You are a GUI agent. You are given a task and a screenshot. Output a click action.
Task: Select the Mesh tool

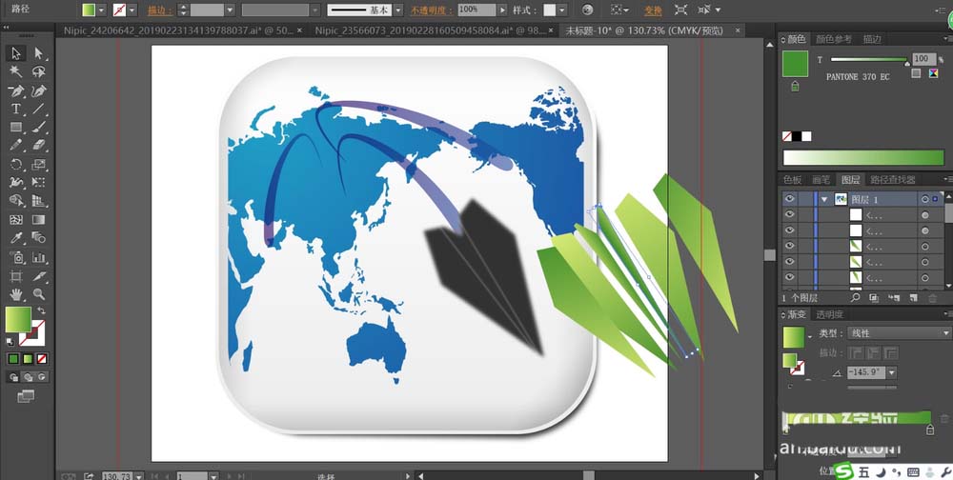(x=16, y=220)
